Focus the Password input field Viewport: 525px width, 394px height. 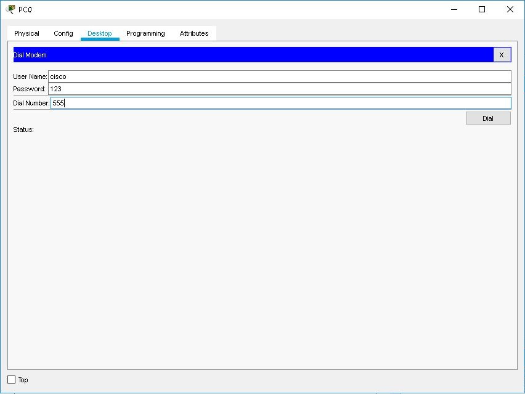(246, 89)
